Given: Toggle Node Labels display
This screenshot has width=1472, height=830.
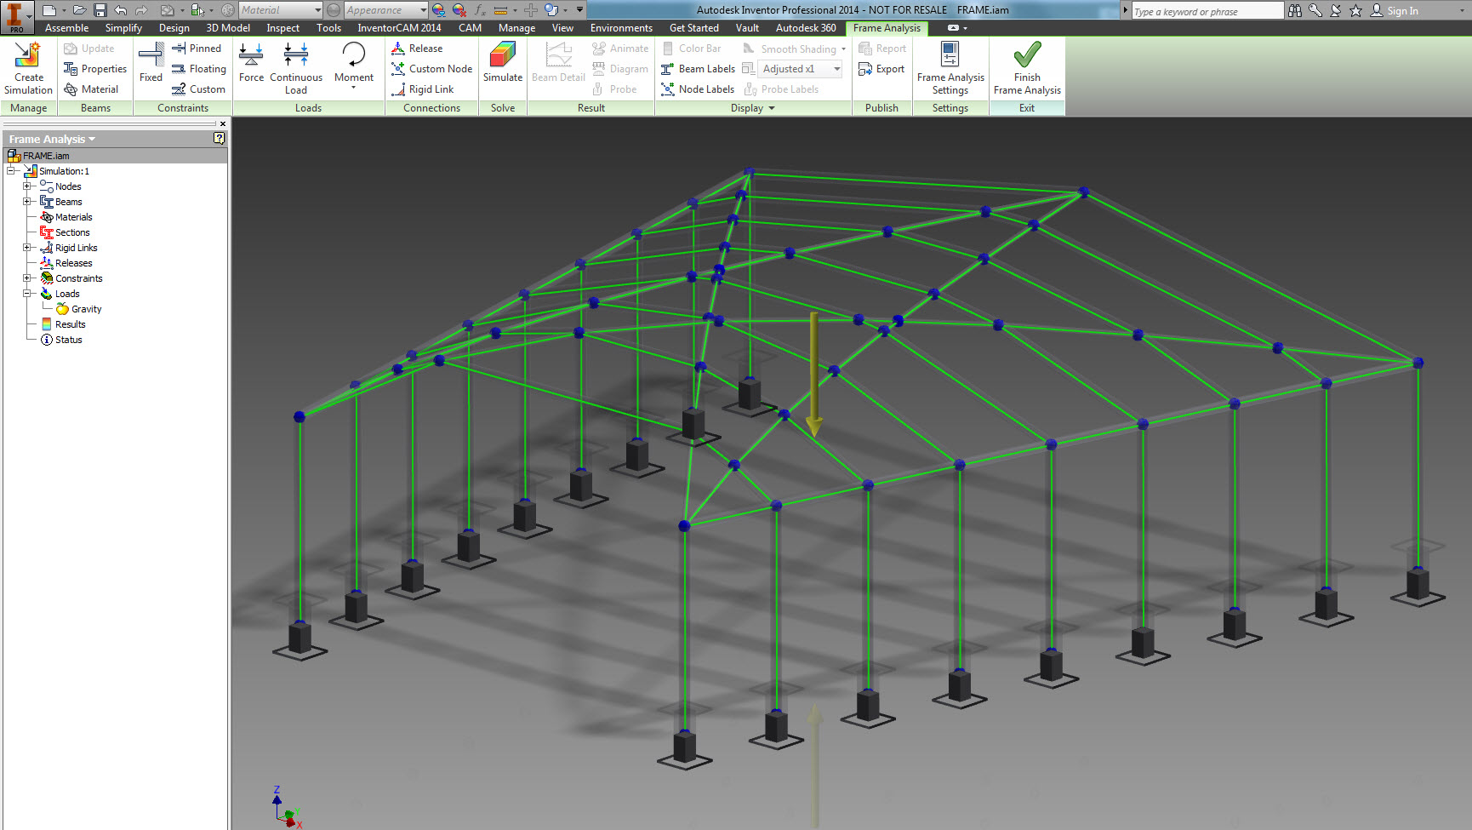Looking at the screenshot, I should click(x=698, y=89).
